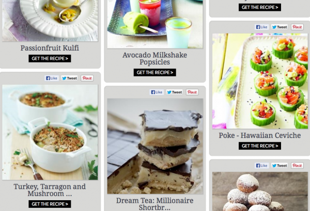310x211 pixels.
Task: Open the turkey pot pie ramekins photo
Action: (x=50, y=132)
